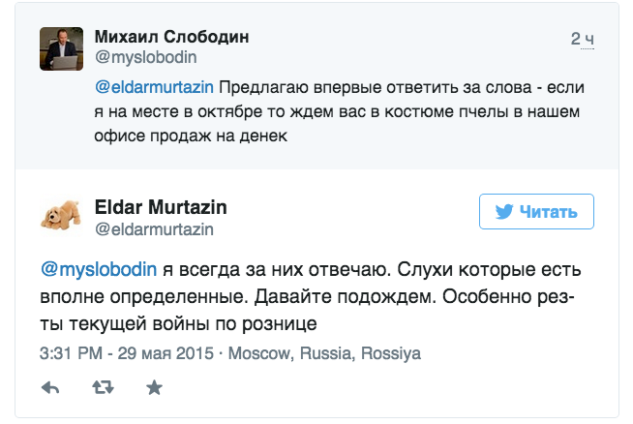The height and width of the screenshot is (424, 633).
Task: Follow the account using the Читать button text
Action: tap(548, 212)
